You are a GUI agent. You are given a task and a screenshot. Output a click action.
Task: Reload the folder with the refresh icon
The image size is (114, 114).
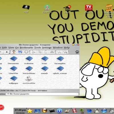[x=20, y=52]
